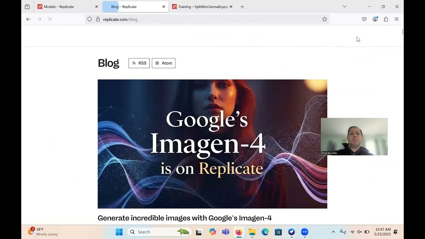425x239 pixels.
Task: Check battery status icon in tray
Action: click(367, 232)
